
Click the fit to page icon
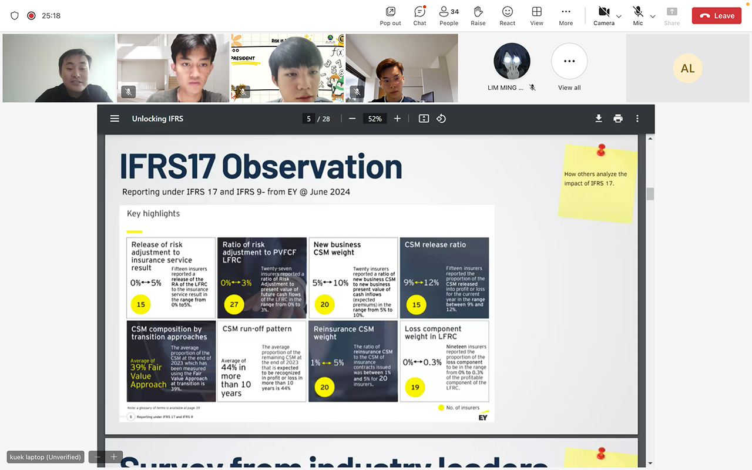pyautogui.click(x=424, y=119)
